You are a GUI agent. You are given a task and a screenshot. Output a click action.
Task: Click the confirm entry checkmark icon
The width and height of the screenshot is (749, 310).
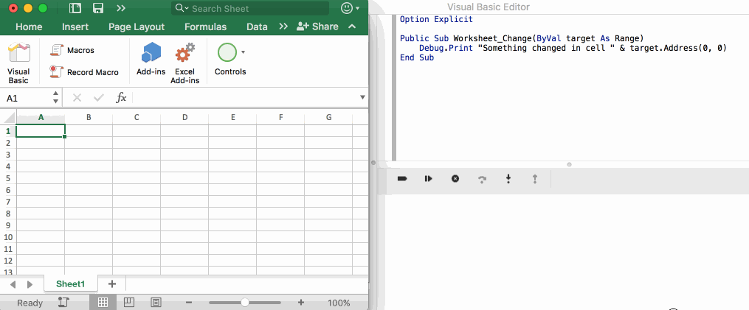coord(99,98)
